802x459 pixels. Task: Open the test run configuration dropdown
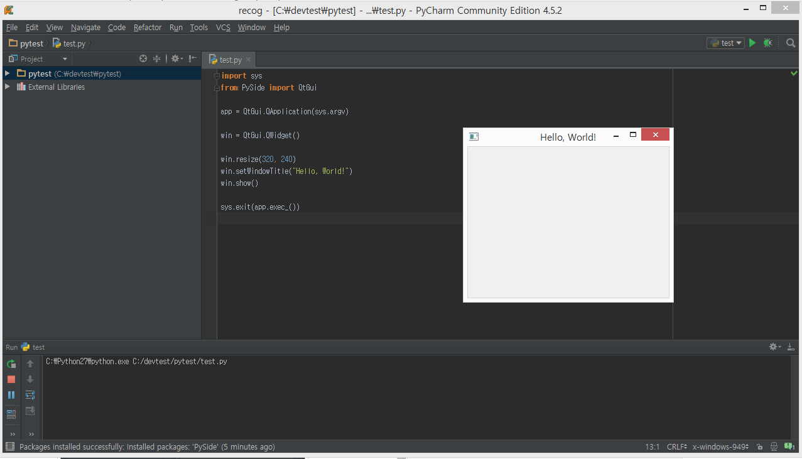(x=725, y=43)
